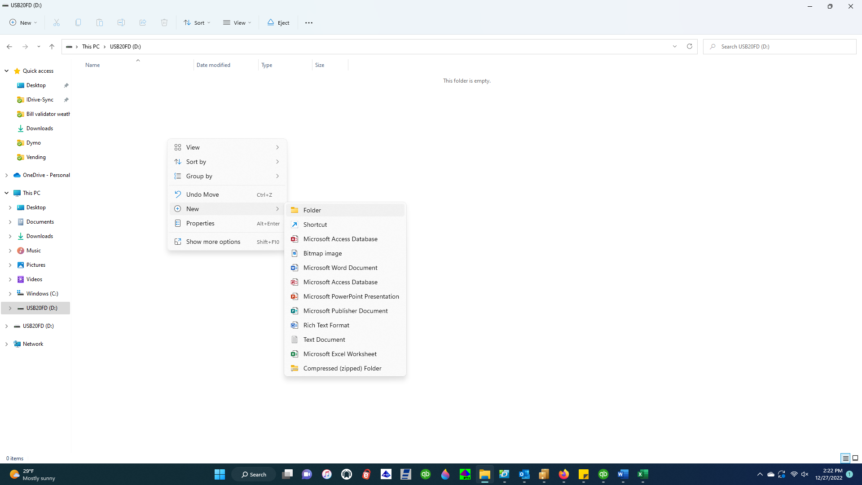
Task: Click the Delete trash icon in toolbar
Action: (164, 22)
